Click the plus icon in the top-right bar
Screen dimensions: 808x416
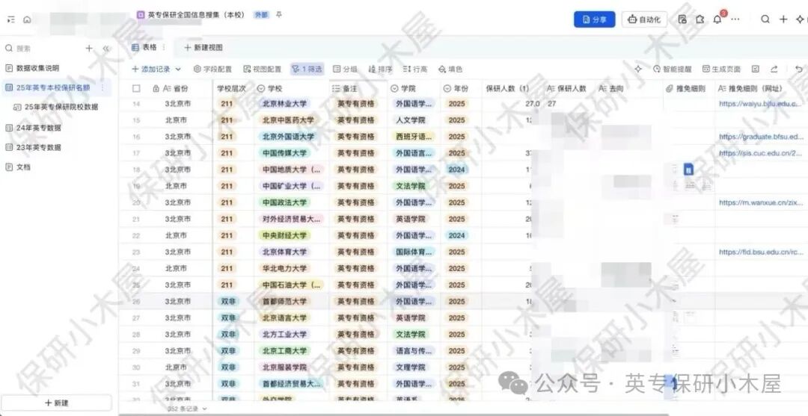click(x=783, y=19)
